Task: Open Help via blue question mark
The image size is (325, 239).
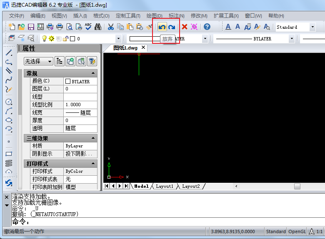Action: pos(207,27)
